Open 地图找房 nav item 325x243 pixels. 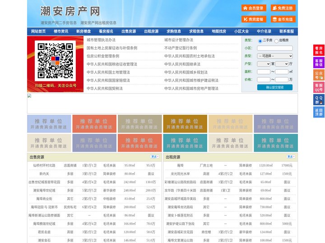[219, 31]
